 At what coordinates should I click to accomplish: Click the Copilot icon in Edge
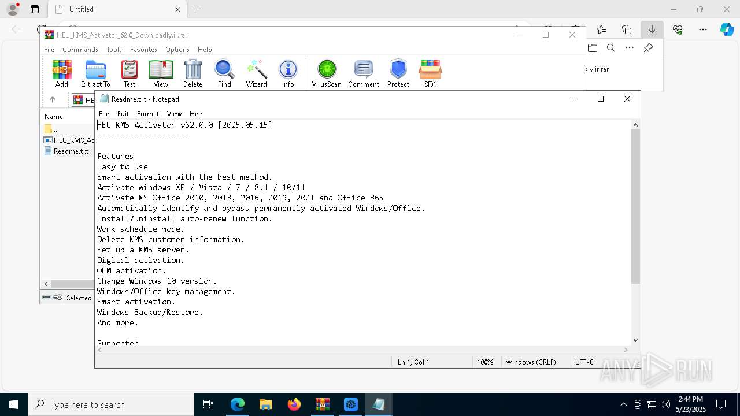point(727,29)
